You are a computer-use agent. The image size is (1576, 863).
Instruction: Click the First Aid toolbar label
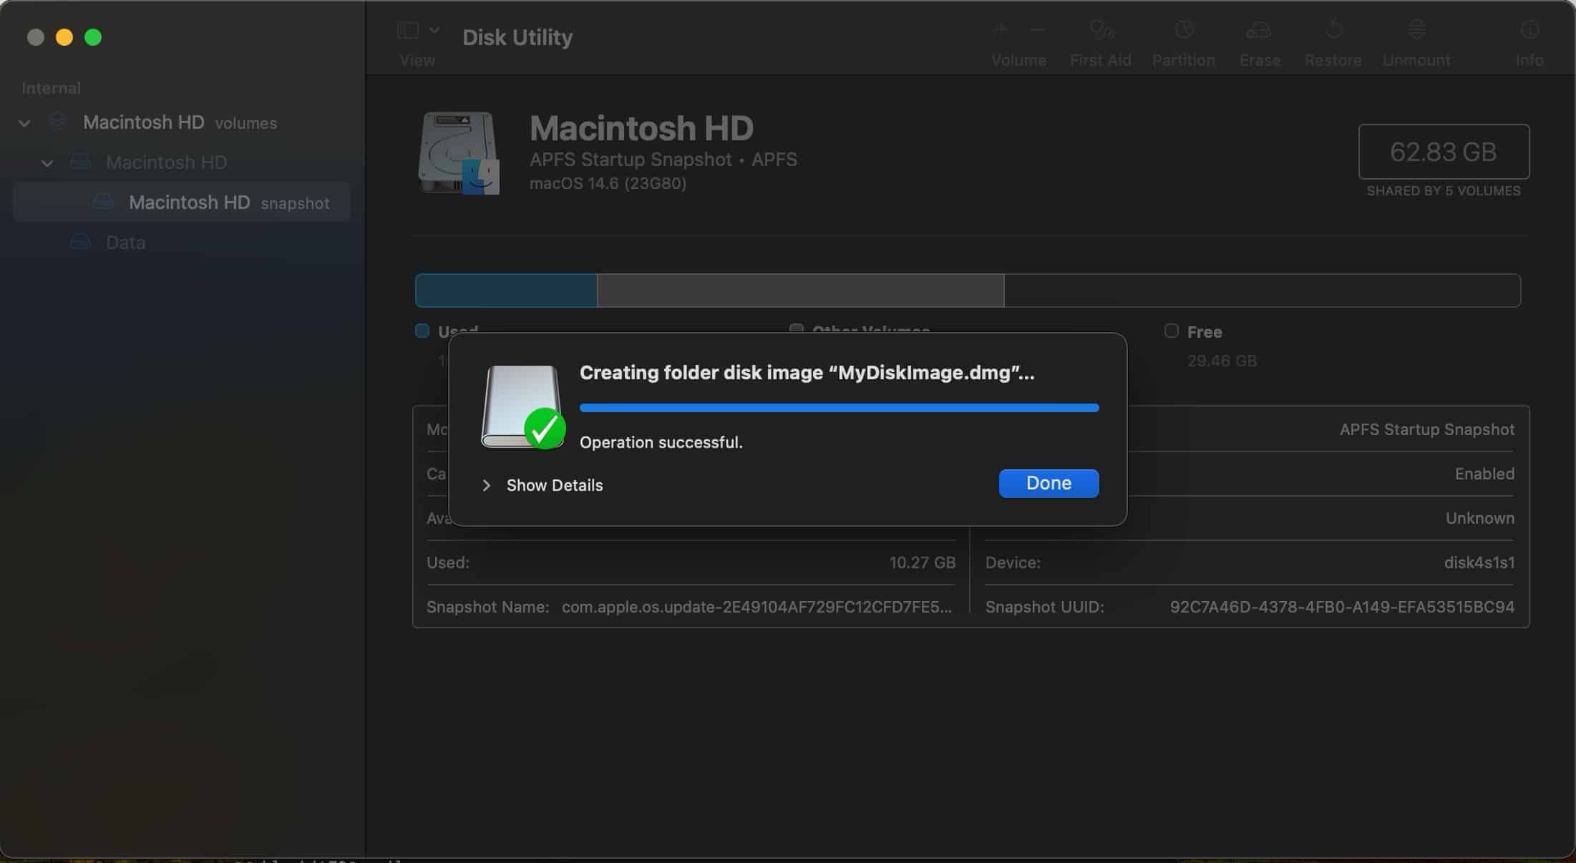pyautogui.click(x=1101, y=60)
